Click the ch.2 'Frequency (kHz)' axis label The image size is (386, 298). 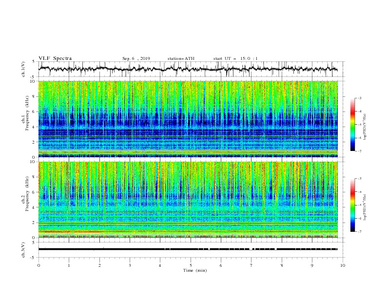pos(27,194)
